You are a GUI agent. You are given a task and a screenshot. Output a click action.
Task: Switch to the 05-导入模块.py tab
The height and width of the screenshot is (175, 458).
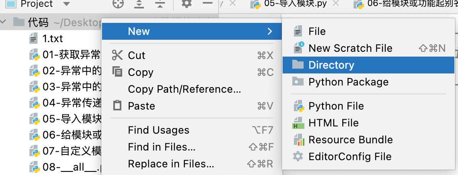click(298, 4)
